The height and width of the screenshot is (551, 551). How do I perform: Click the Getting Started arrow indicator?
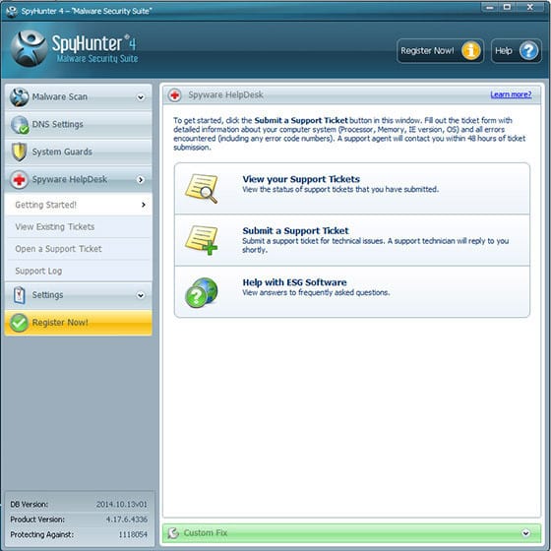[144, 205]
